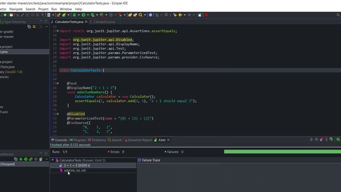The width and height of the screenshot is (341, 192).
Task: Click the JUnit Previous Failure up arrow
Action: pyautogui.click(x=316, y=139)
